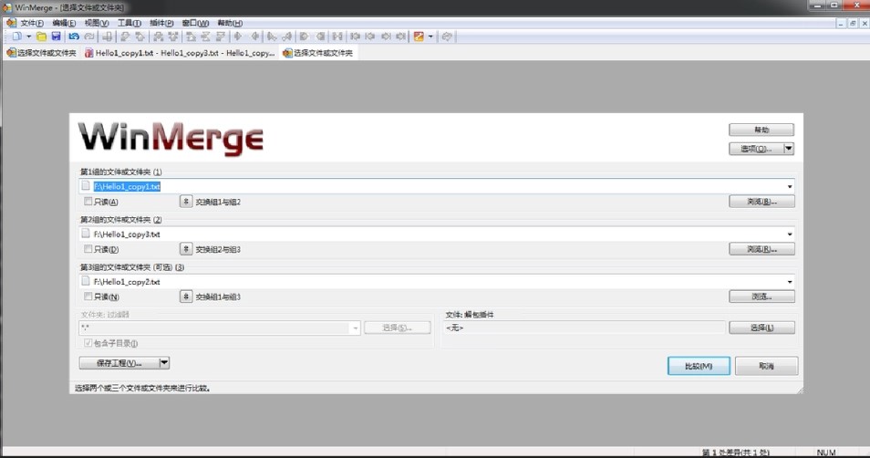Click the Current Difference toolbar icon
The height and width of the screenshot is (458, 870).
pos(205,36)
